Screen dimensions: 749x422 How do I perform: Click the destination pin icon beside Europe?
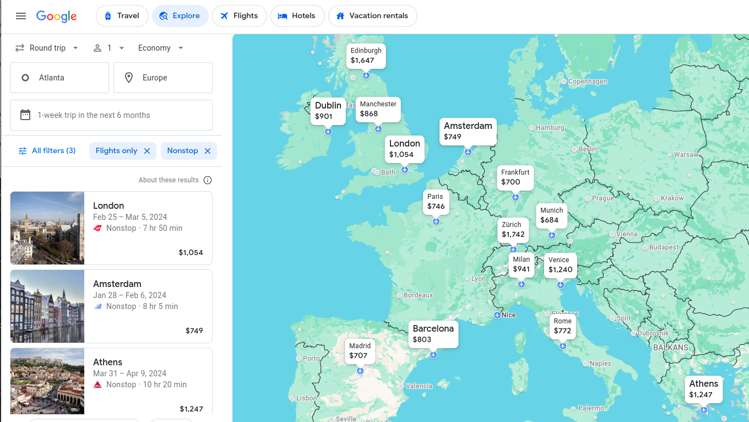pos(129,78)
